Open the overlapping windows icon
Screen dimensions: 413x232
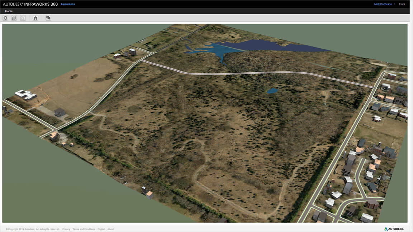pos(48,18)
